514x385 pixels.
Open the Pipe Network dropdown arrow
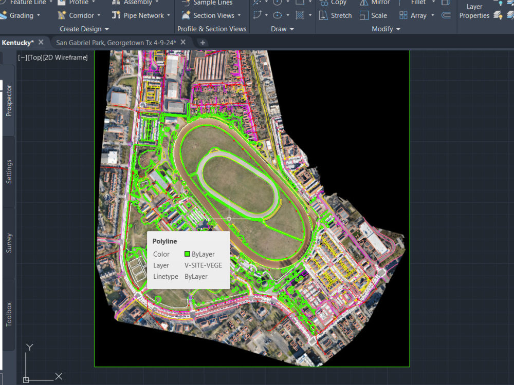click(x=169, y=15)
